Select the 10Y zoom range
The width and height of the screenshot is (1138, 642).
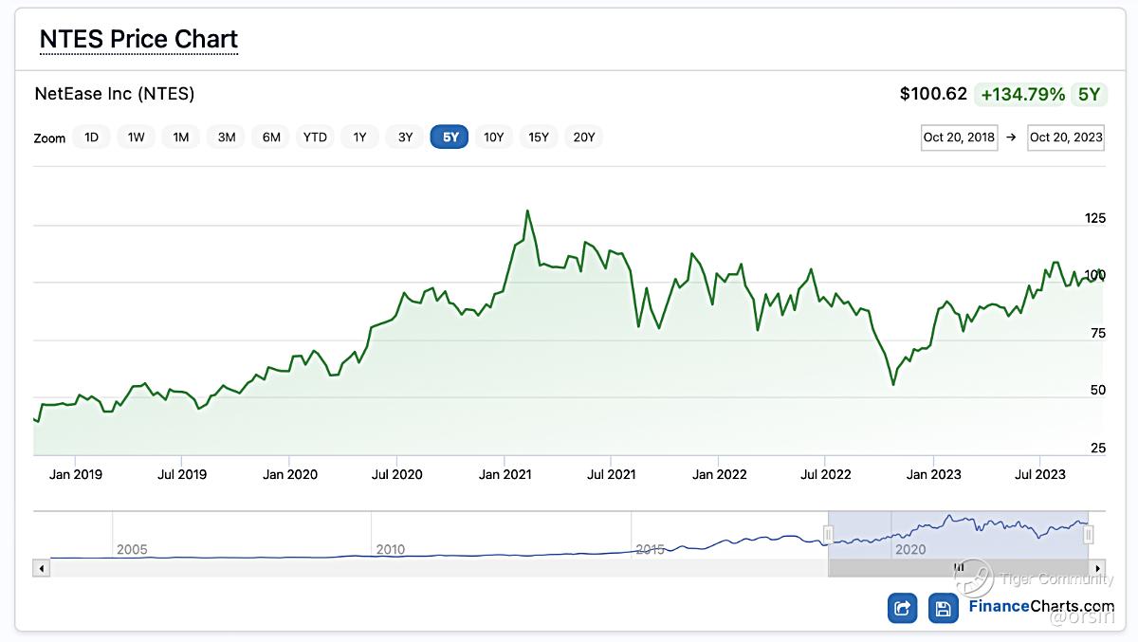click(494, 137)
